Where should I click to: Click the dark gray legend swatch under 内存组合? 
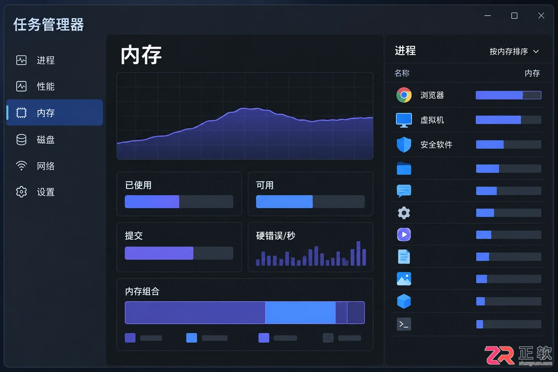pyautogui.click(x=328, y=338)
